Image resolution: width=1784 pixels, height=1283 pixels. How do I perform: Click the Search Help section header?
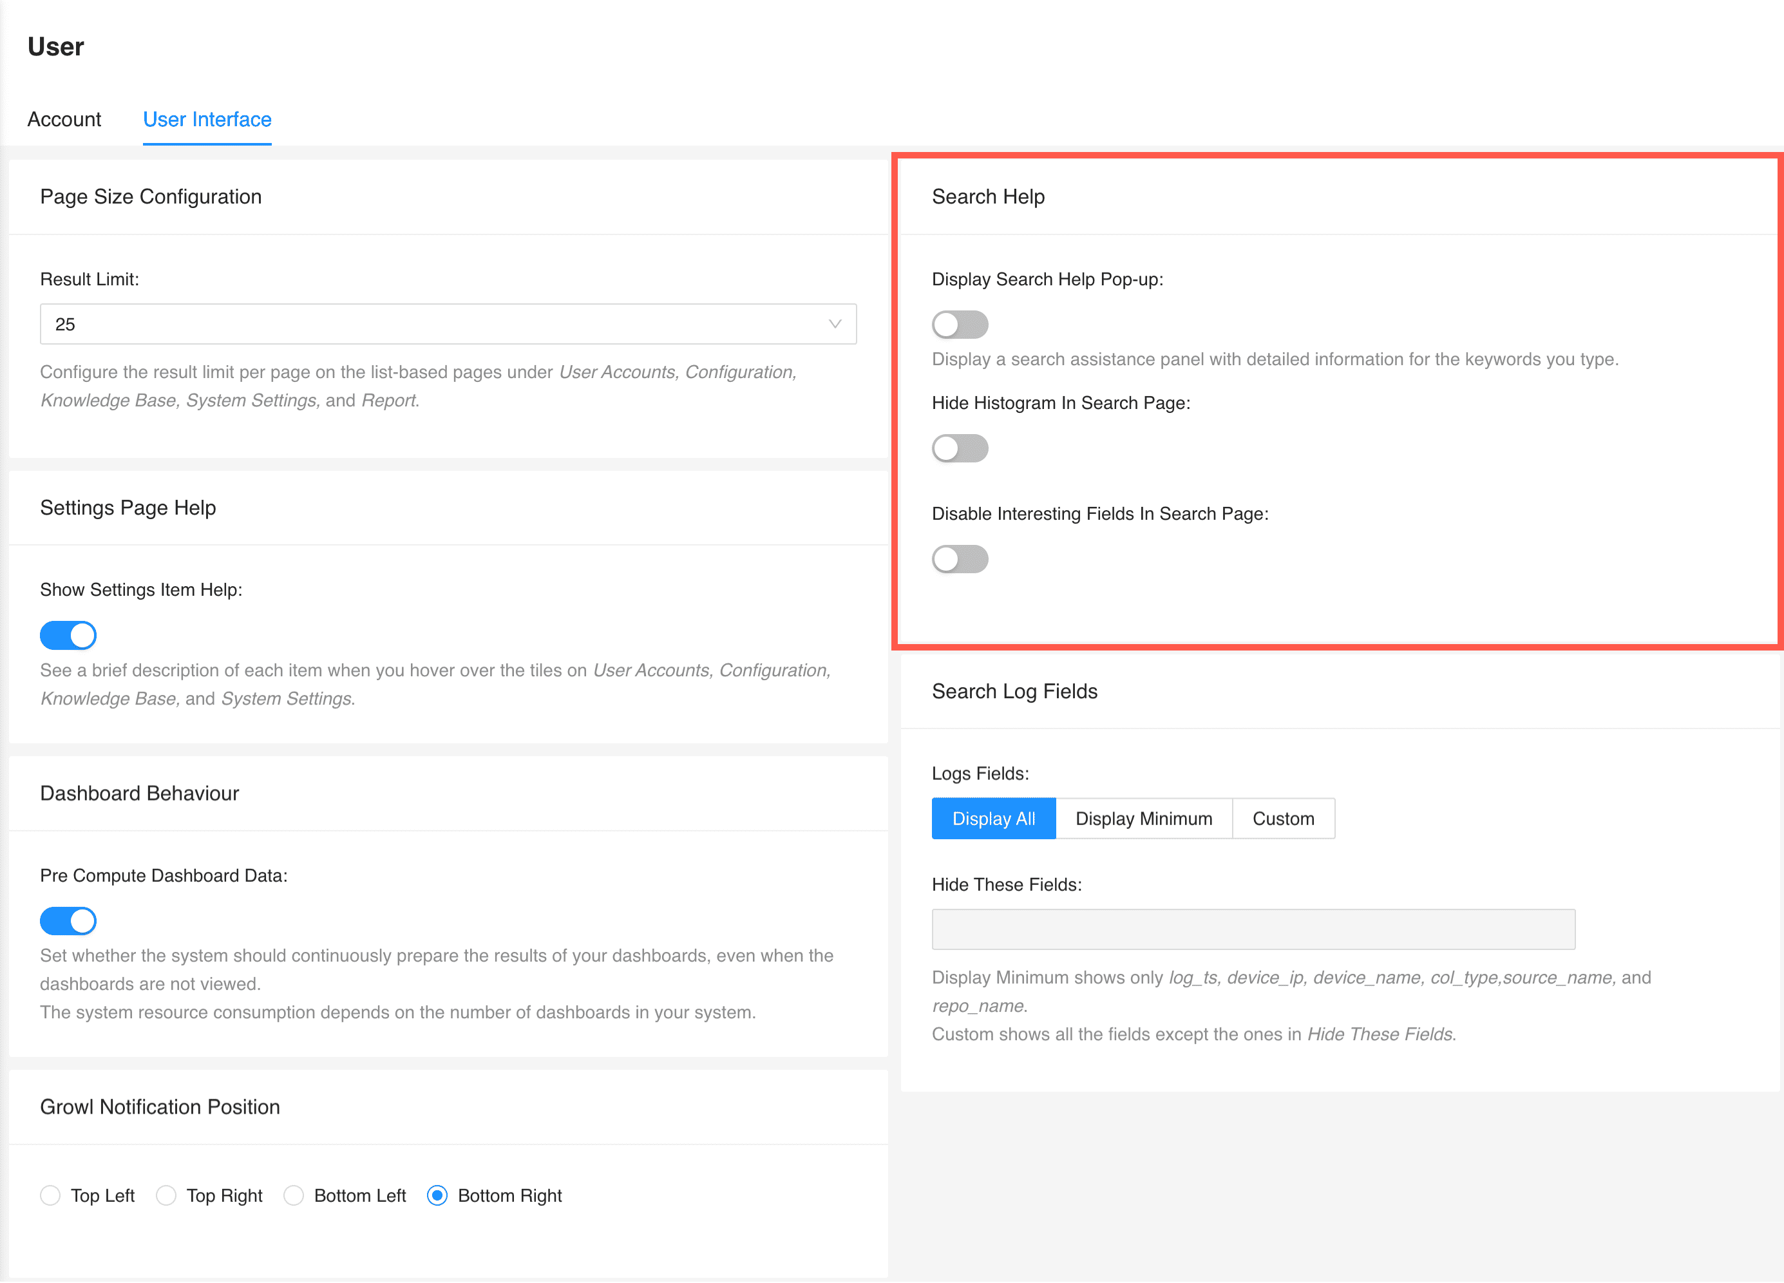[x=988, y=196]
